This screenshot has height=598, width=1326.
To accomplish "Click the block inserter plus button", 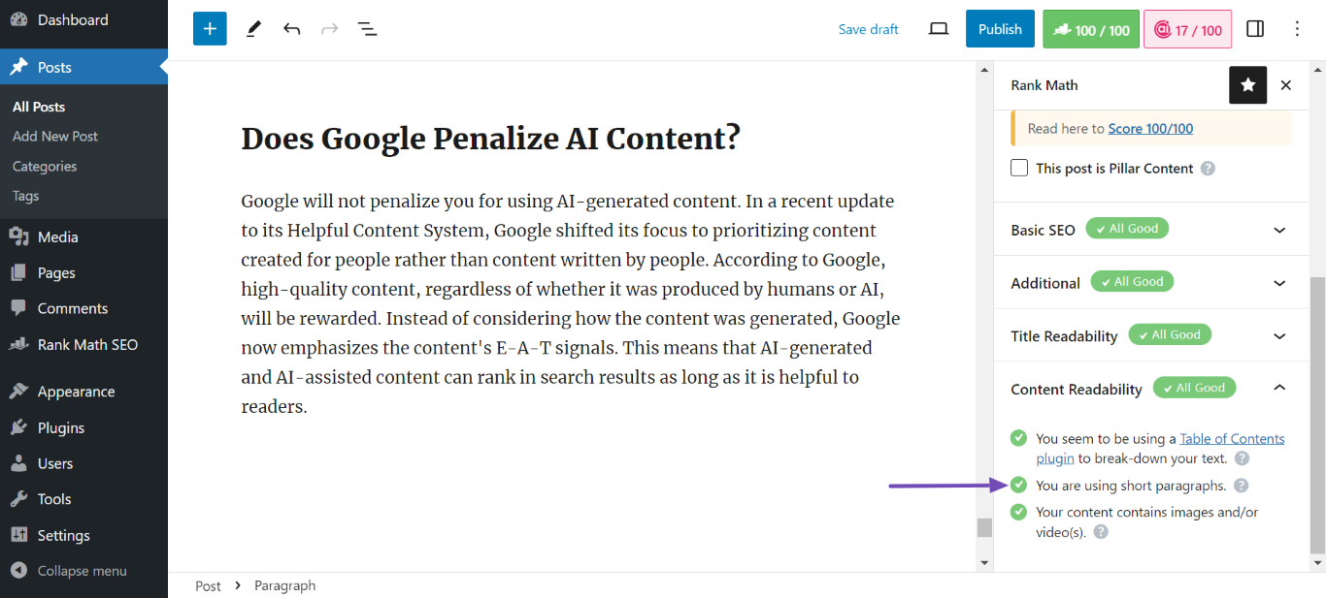I will tap(210, 29).
